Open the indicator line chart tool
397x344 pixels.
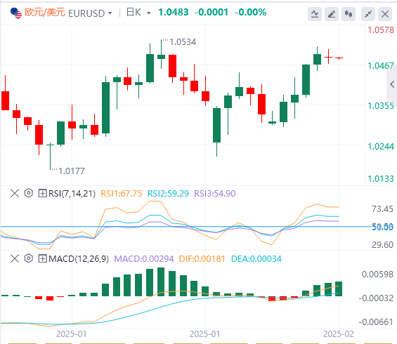click(x=315, y=14)
